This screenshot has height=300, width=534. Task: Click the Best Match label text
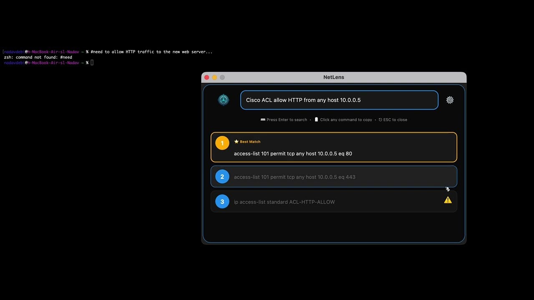point(249,142)
